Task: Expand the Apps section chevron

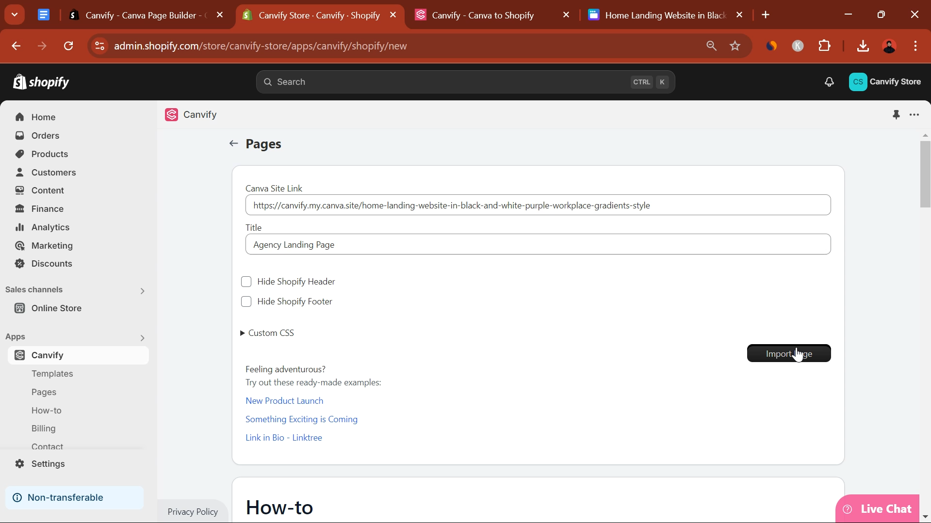Action: 142,338
